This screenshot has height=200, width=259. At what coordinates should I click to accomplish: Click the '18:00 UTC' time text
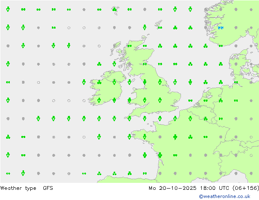coord(214,188)
